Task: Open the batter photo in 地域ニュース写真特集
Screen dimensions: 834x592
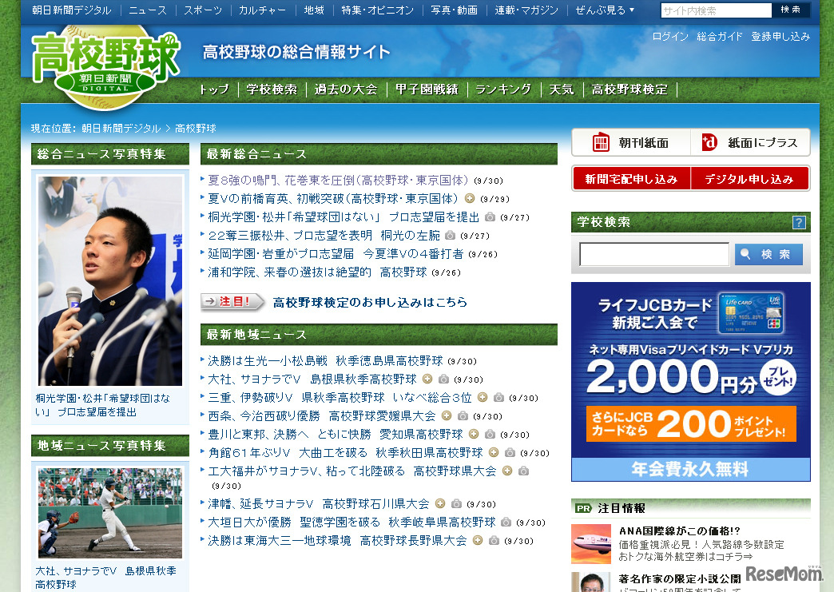Action: pyautogui.click(x=110, y=513)
